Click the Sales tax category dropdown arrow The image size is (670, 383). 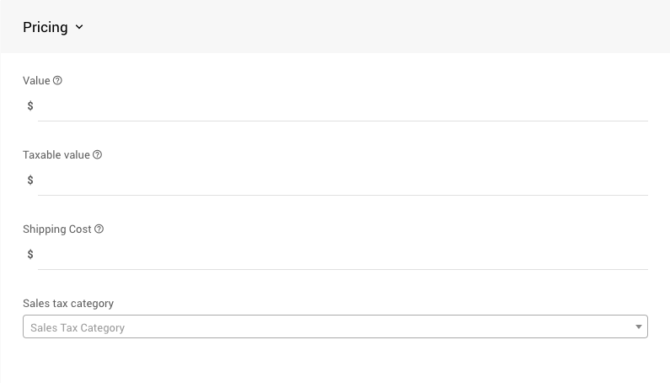638,327
